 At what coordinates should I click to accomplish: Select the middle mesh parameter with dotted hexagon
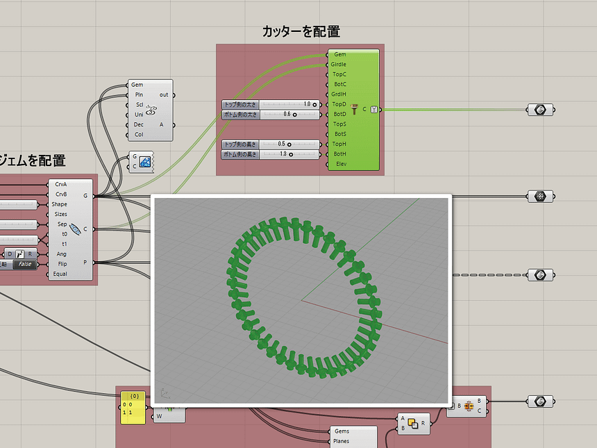click(540, 197)
